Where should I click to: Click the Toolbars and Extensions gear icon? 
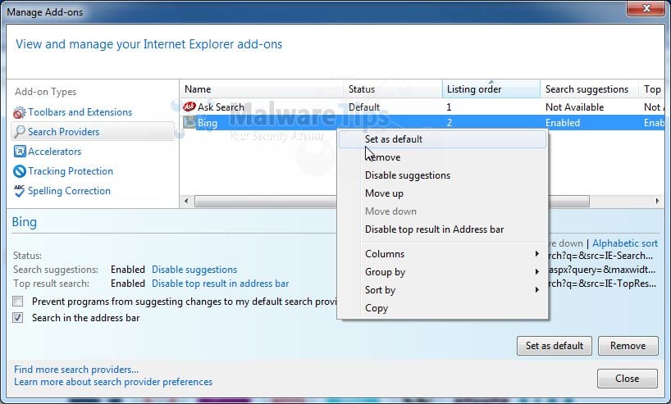pos(19,112)
